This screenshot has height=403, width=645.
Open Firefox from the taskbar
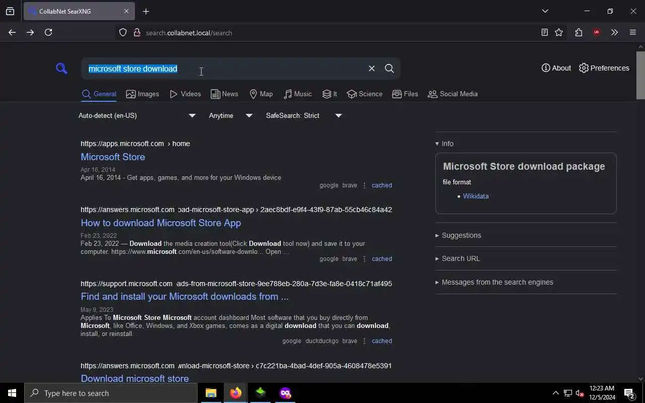pyautogui.click(x=236, y=393)
